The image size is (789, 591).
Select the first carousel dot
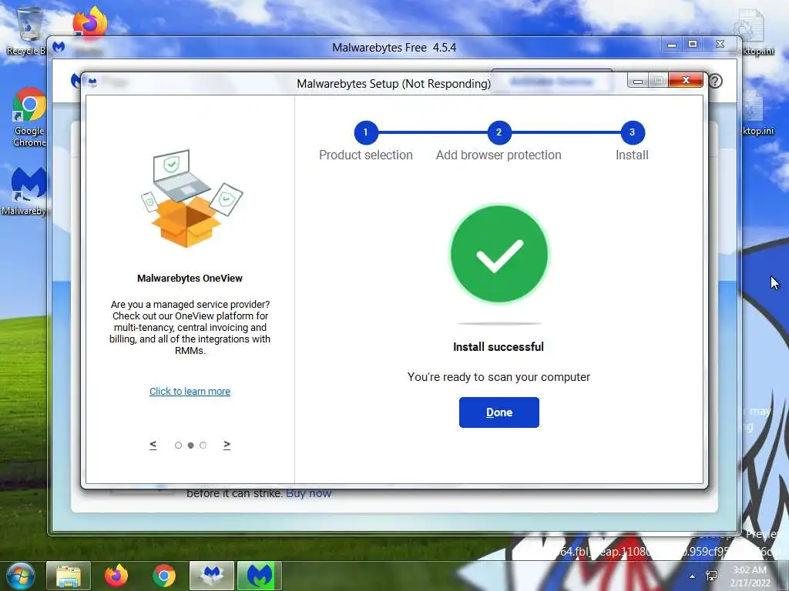click(178, 446)
